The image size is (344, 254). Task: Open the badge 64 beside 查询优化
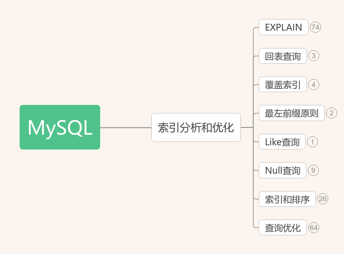314,228
